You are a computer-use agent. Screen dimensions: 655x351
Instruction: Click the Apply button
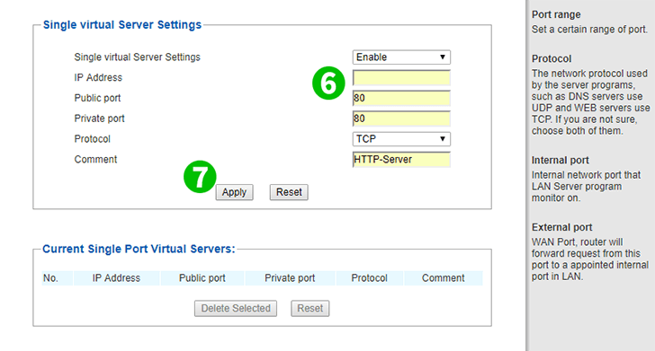234,192
